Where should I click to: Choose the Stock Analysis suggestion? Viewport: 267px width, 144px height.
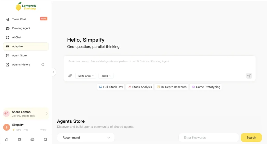(x=140, y=87)
